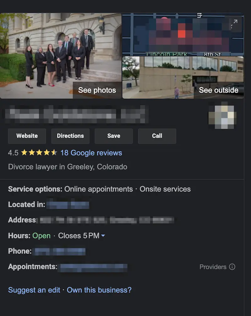Open the 18 Google reviews link

pyautogui.click(x=91, y=153)
